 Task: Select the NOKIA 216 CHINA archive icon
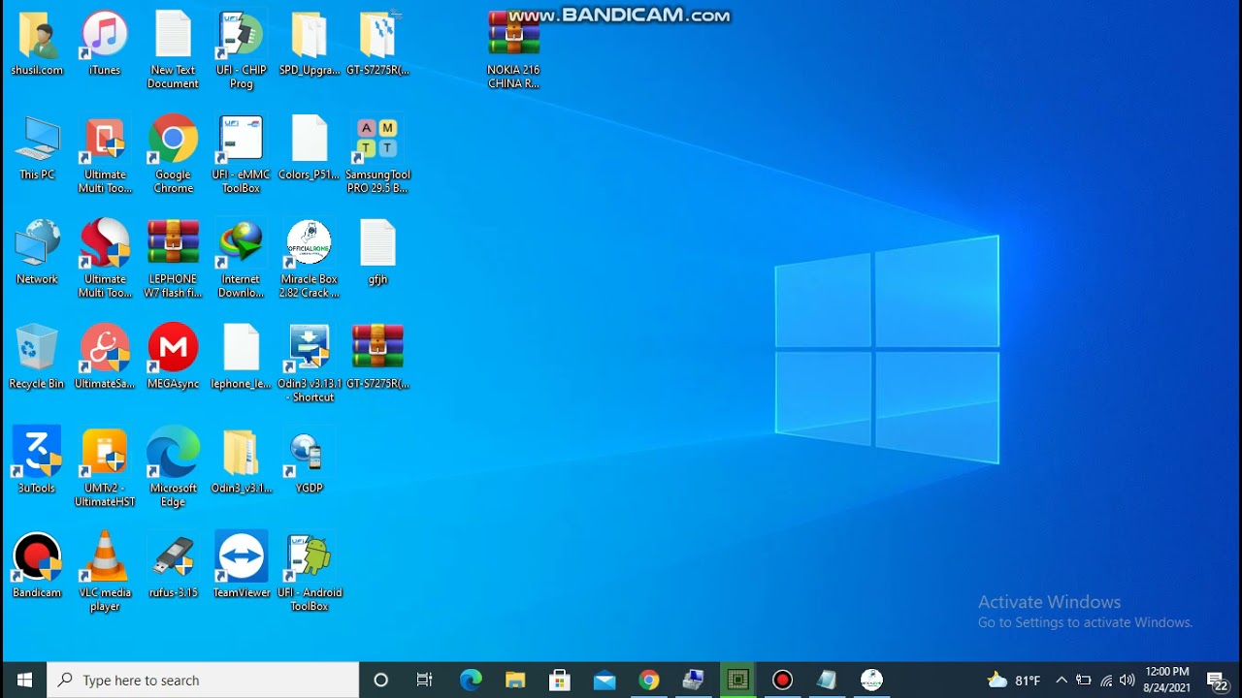point(513,50)
